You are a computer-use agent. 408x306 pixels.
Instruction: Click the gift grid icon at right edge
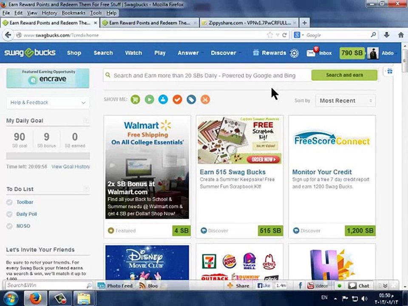pos(390,71)
